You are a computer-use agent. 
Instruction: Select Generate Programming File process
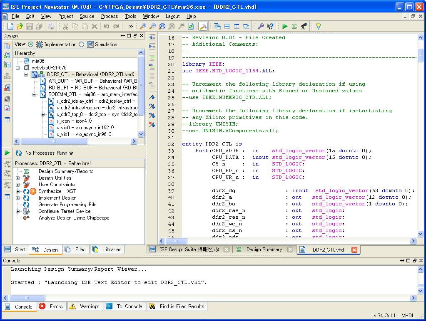click(x=67, y=205)
